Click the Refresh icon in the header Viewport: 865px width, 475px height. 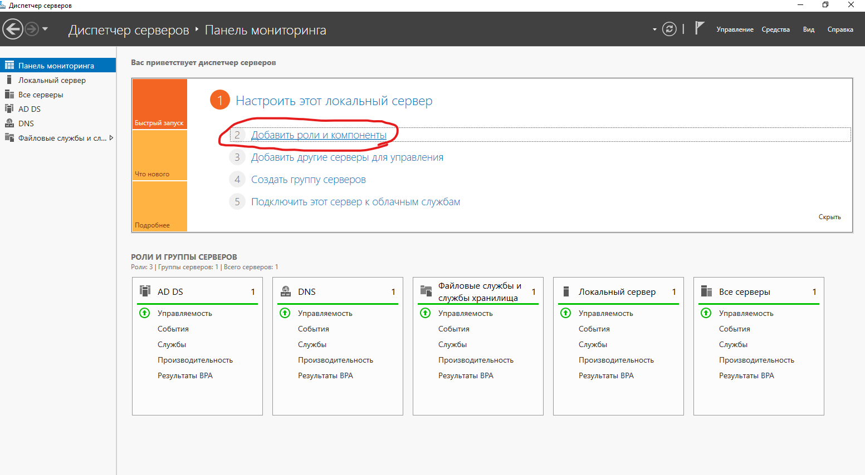[x=669, y=29]
